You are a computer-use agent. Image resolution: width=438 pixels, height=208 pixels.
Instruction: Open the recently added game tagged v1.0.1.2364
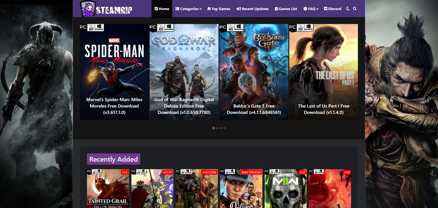click(x=197, y=188)
